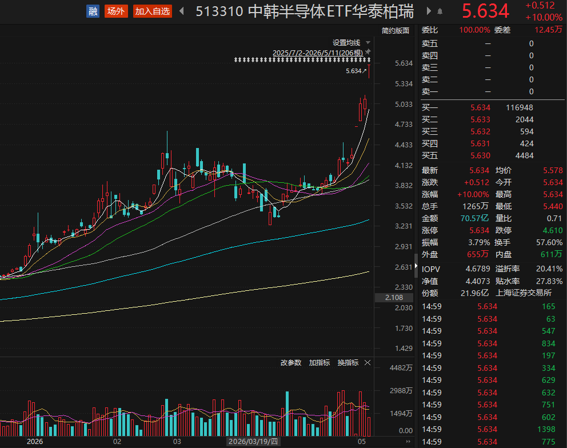Click the 上海证券交易所 label
567x448 pixels.
point(523,293)
